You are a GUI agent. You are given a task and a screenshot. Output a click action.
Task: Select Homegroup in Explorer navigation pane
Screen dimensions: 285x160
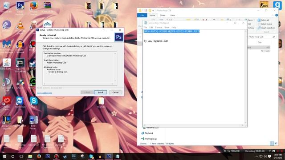tap(149, 139)
